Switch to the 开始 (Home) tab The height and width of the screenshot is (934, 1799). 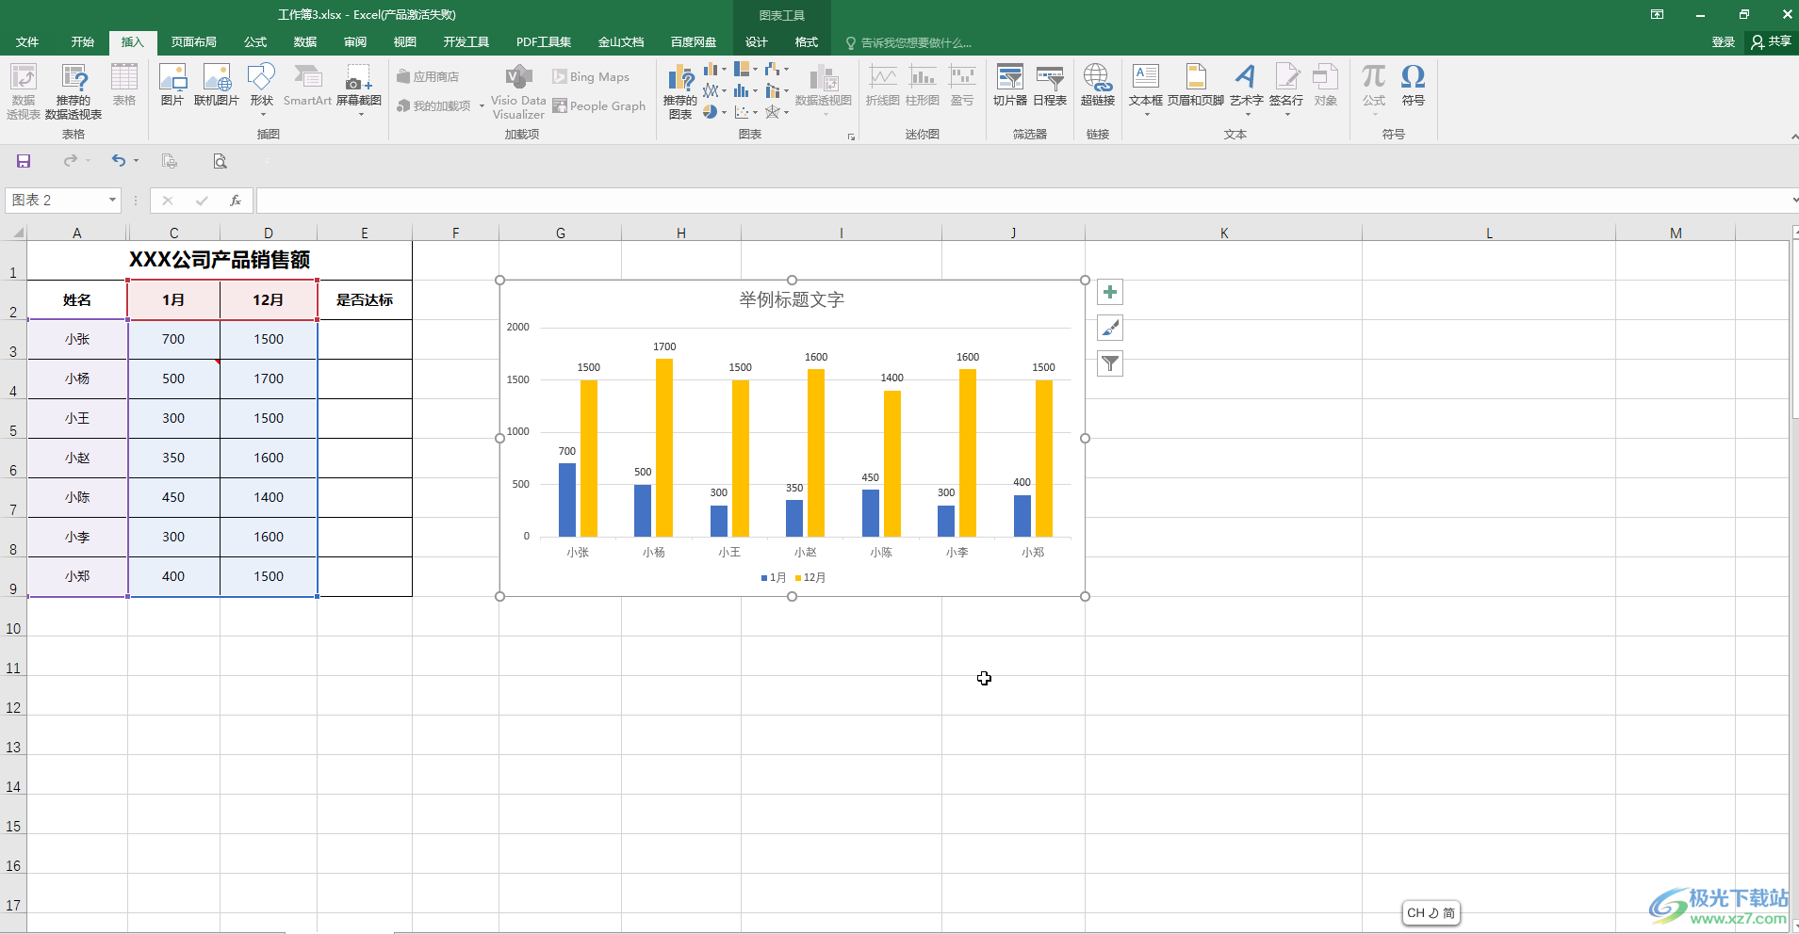83,42
